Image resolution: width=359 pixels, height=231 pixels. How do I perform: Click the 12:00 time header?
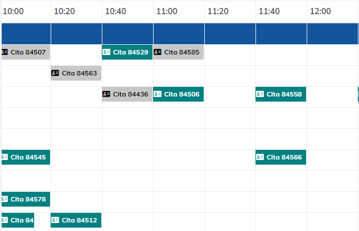320,11
